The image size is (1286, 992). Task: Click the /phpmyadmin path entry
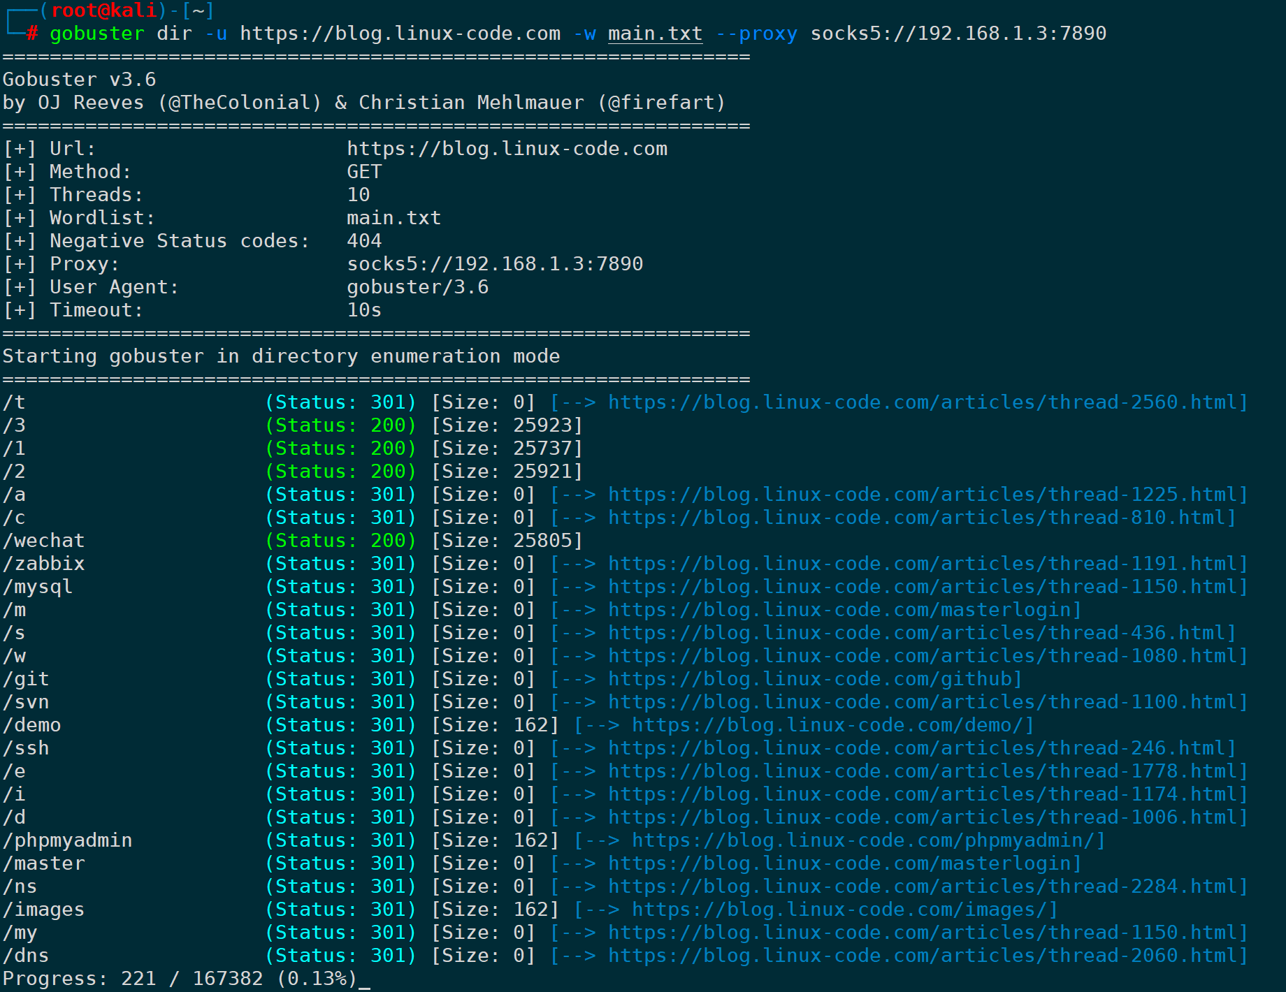click(67, 840)
